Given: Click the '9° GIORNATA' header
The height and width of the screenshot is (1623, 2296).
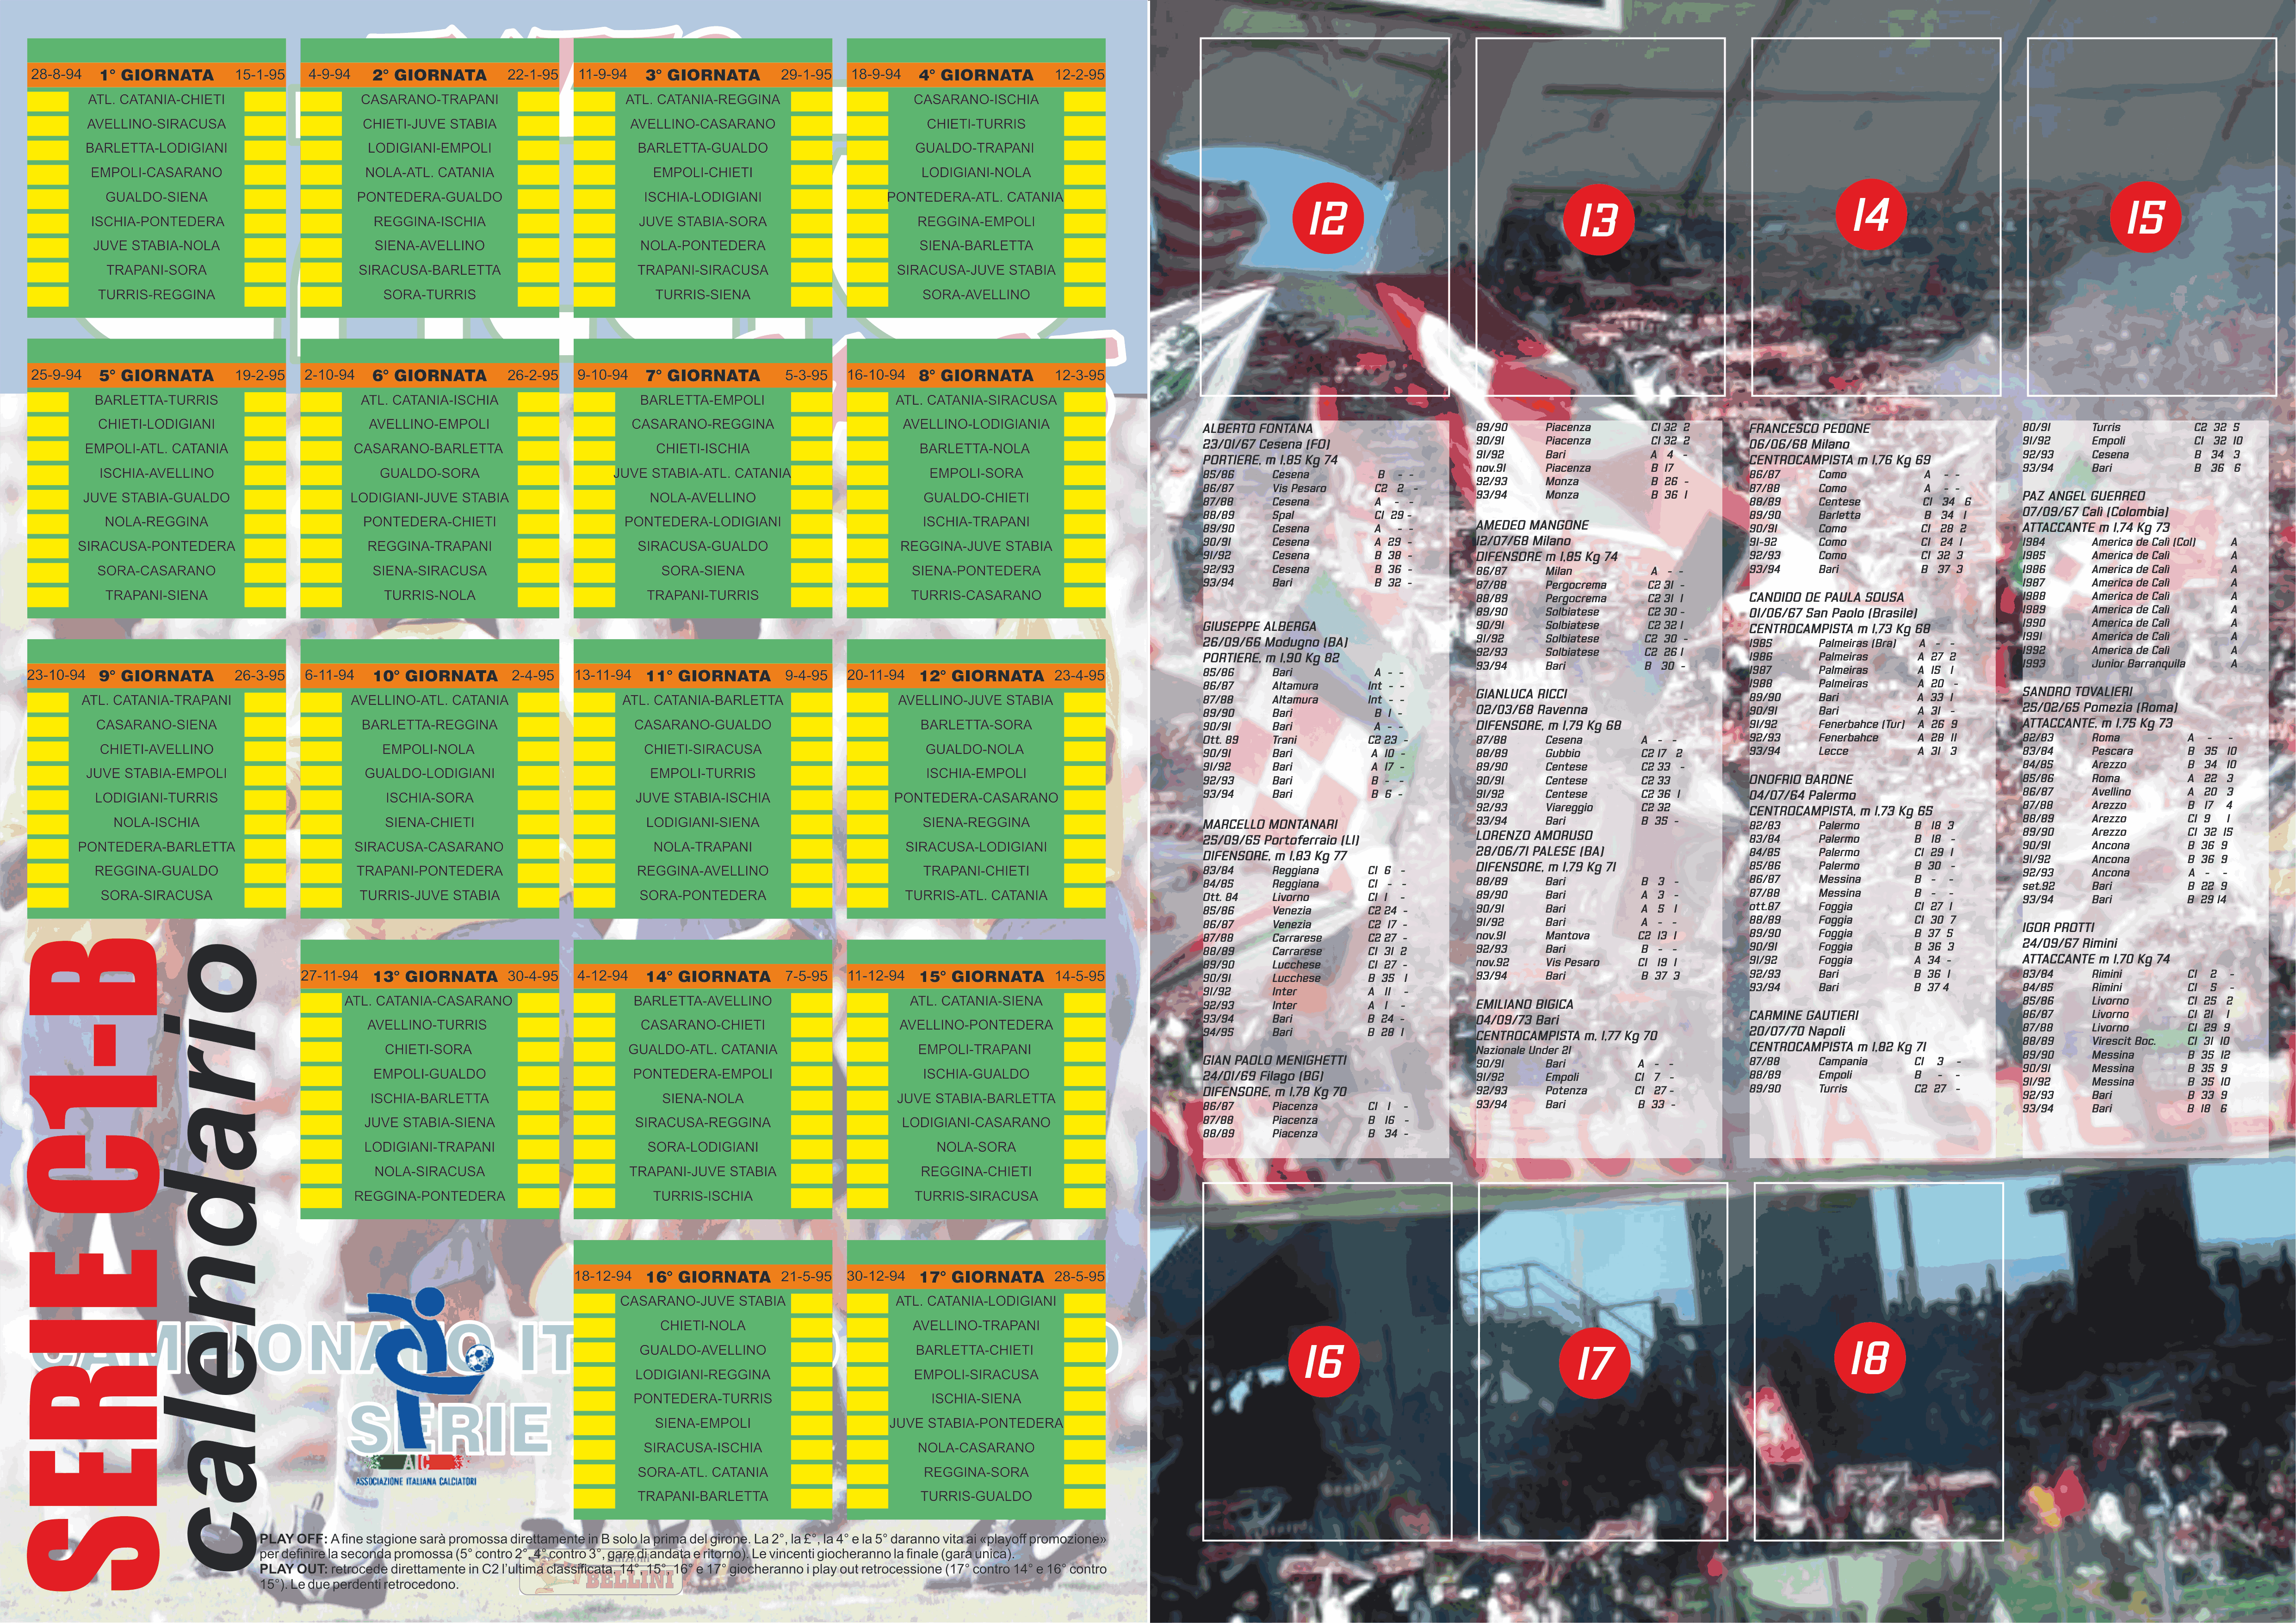Looking at the screenshot, I should coord(156,676).
